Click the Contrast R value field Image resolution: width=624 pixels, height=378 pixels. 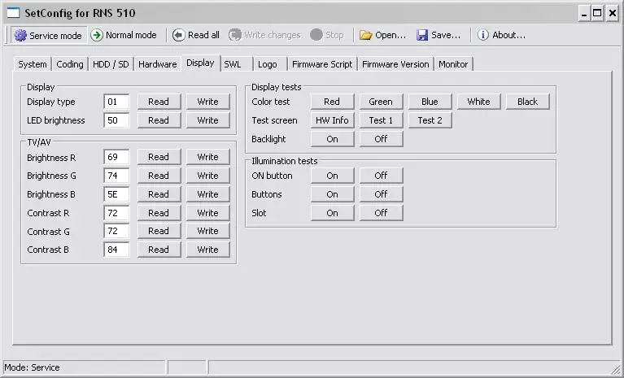(x=116, y=213)
